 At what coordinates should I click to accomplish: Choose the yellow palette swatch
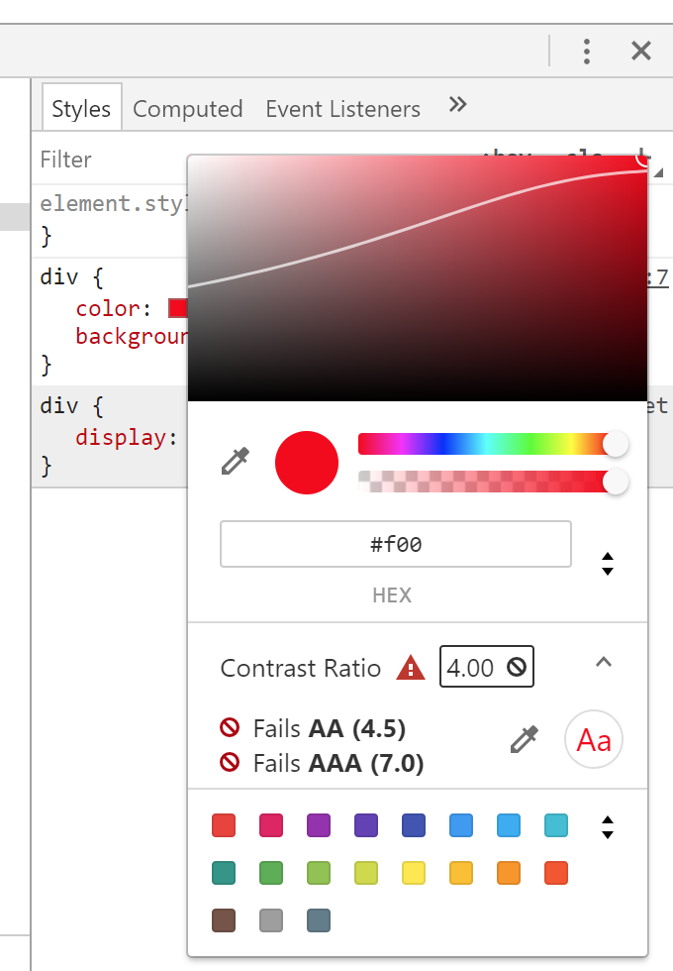(414, 873)
